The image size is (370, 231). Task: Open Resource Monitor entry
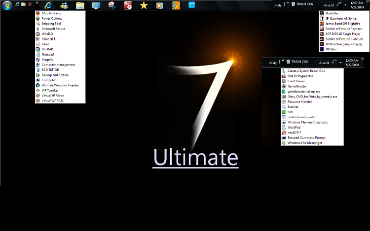(312, 102)
